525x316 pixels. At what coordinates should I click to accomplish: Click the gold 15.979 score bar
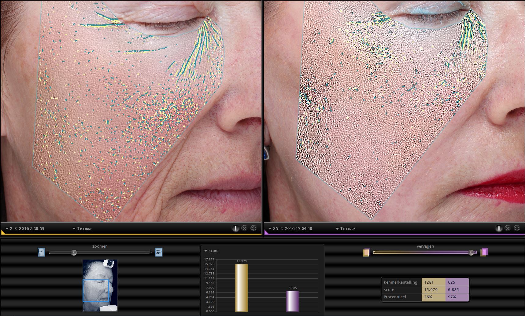241,288
